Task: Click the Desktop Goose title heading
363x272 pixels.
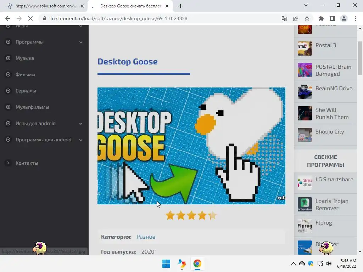Action: point(128,62)
